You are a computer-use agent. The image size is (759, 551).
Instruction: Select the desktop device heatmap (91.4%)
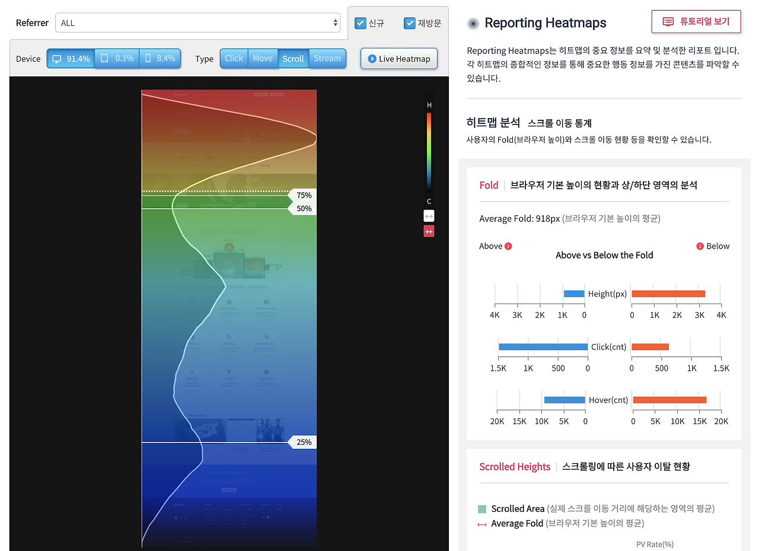(x=70, y=58)
